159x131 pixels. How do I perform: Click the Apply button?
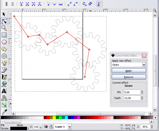129,71
